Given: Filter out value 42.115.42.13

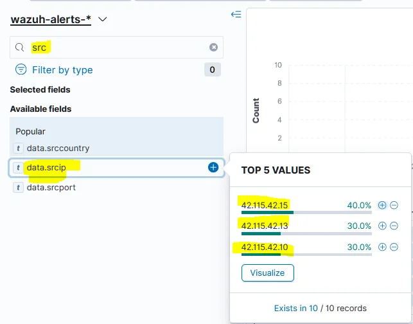Looking at the screenshot, I should pyautogui.click(x=394, y=226).
